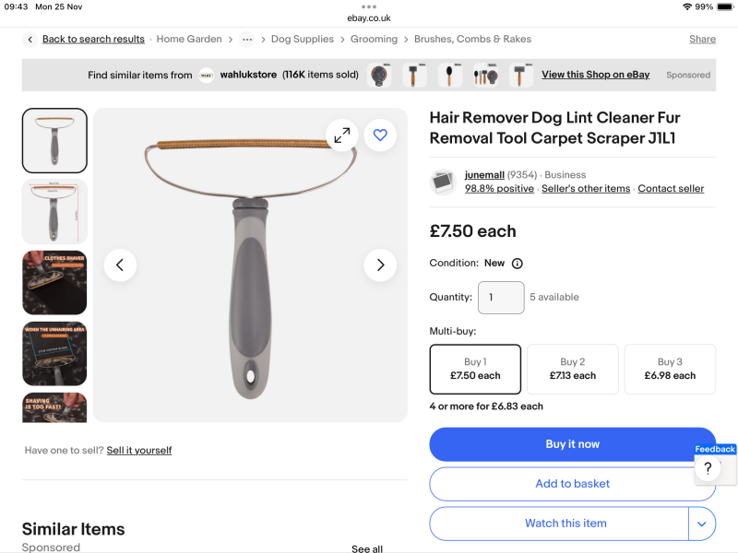Navigate to Dog Supplies in the breadcrumb
The width and height of the screenshot is (738, 553).
[x=303, y=39]
